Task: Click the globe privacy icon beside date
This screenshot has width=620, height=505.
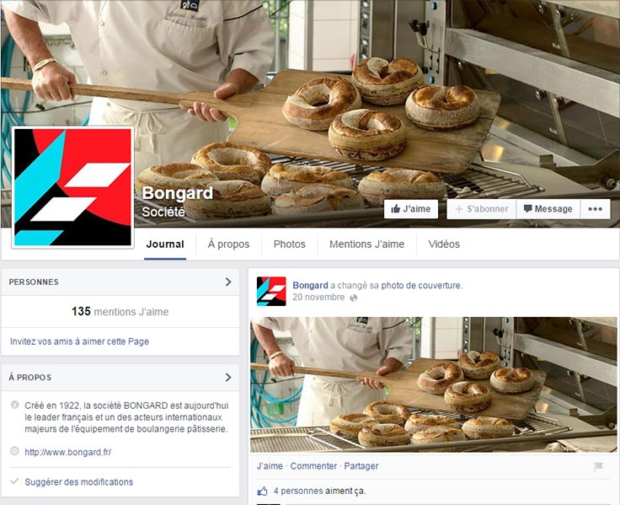Action: tap(354, 298)
